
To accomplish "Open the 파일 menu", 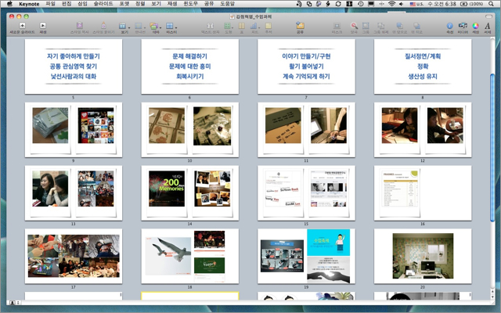I will tap(50, 4).
